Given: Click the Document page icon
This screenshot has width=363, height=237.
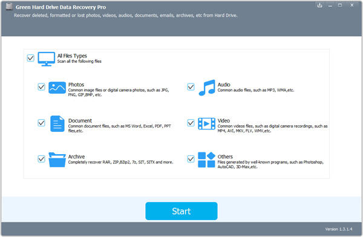Looking at the screenshot, I should [x=57, y=123].
